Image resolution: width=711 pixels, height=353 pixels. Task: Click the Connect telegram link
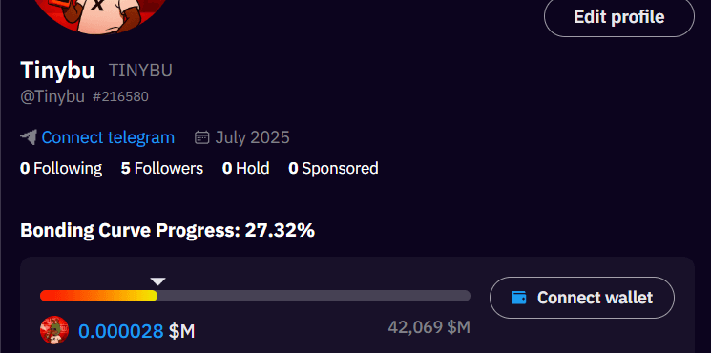pyautogui.click(x=108, y=137)
